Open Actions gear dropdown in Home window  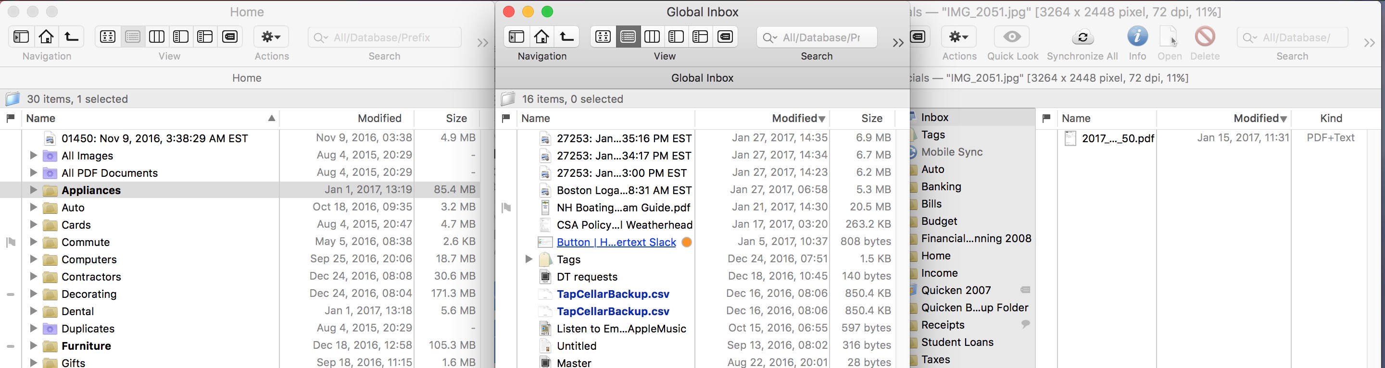271,37
